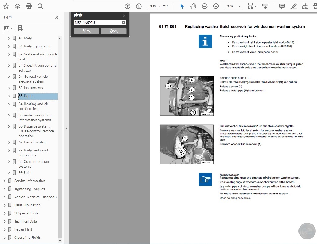Open search settings gear icon
Screen dimensions: 317x244
pyautogui.click(x=123, y=23)
